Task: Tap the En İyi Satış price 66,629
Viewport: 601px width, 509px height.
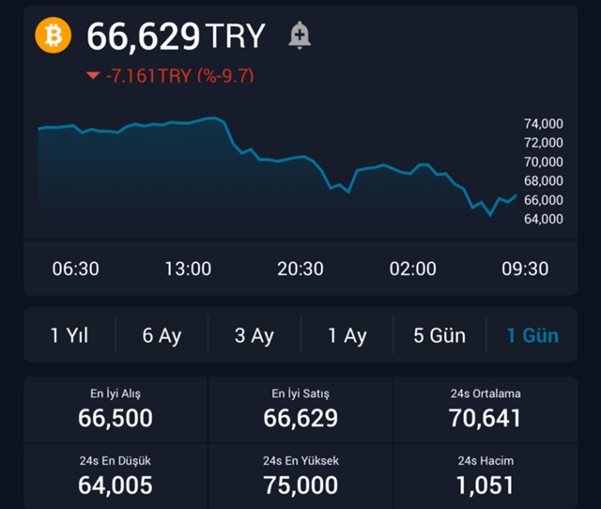Action: tap(300, 418)
